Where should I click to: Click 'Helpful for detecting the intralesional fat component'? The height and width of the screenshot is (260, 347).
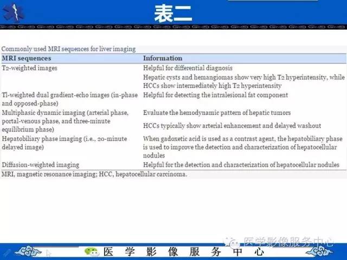coord(215,95)
